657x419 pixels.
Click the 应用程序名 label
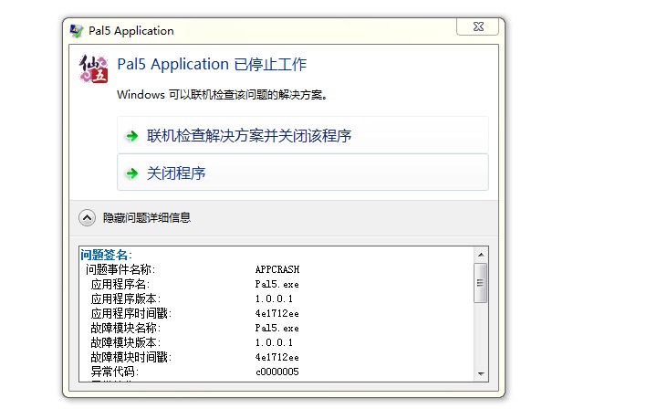120,284
